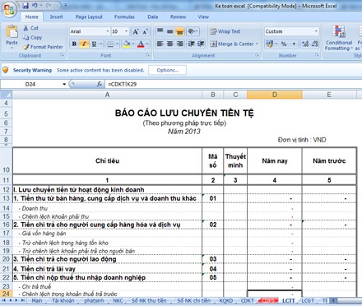The width and height of the screenshot is (362, 306).
Task: Decrease font size with Shrink Font
Action: pyautogui.click(x=146, y=31)
